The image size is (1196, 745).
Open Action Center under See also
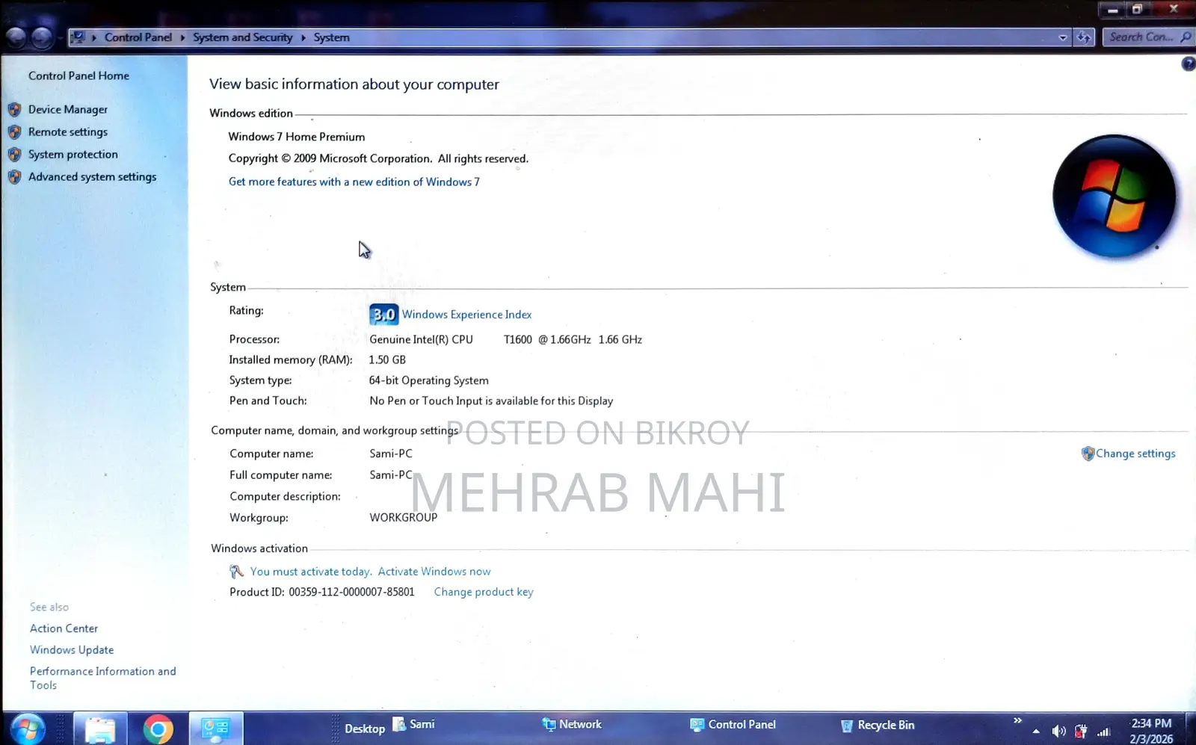(64, 629)
